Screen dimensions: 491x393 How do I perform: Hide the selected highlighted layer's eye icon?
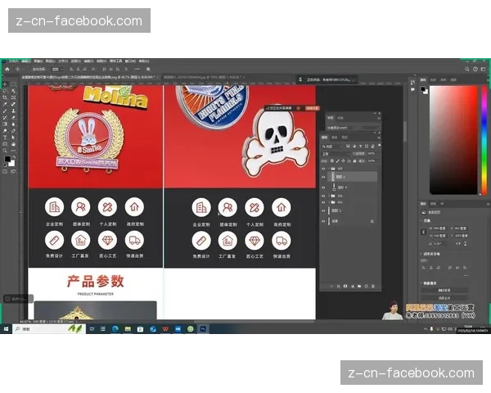pyautogui.click(x=323, y=177)
